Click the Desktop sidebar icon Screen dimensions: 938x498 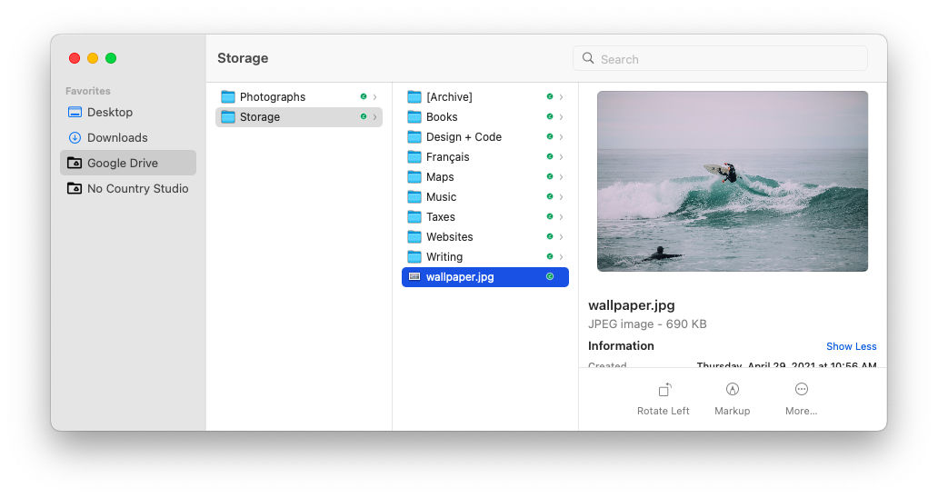pos(75,113)
